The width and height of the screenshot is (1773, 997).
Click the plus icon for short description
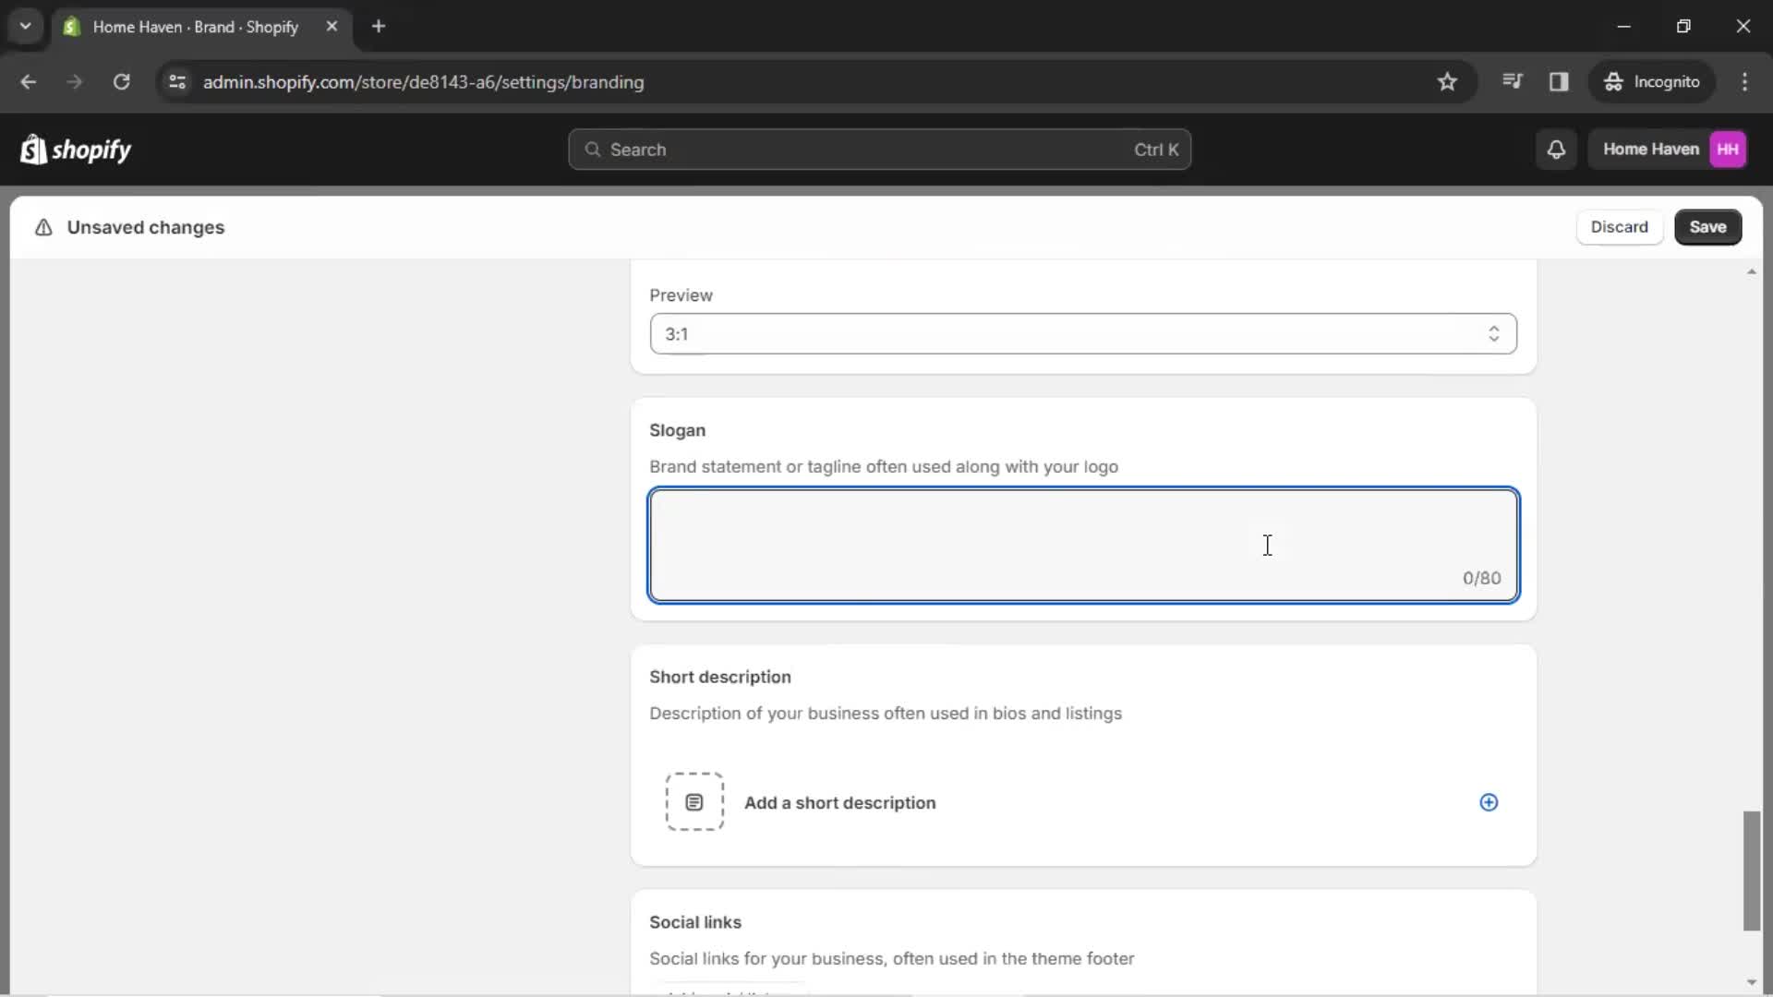(x=1489, y=802)
